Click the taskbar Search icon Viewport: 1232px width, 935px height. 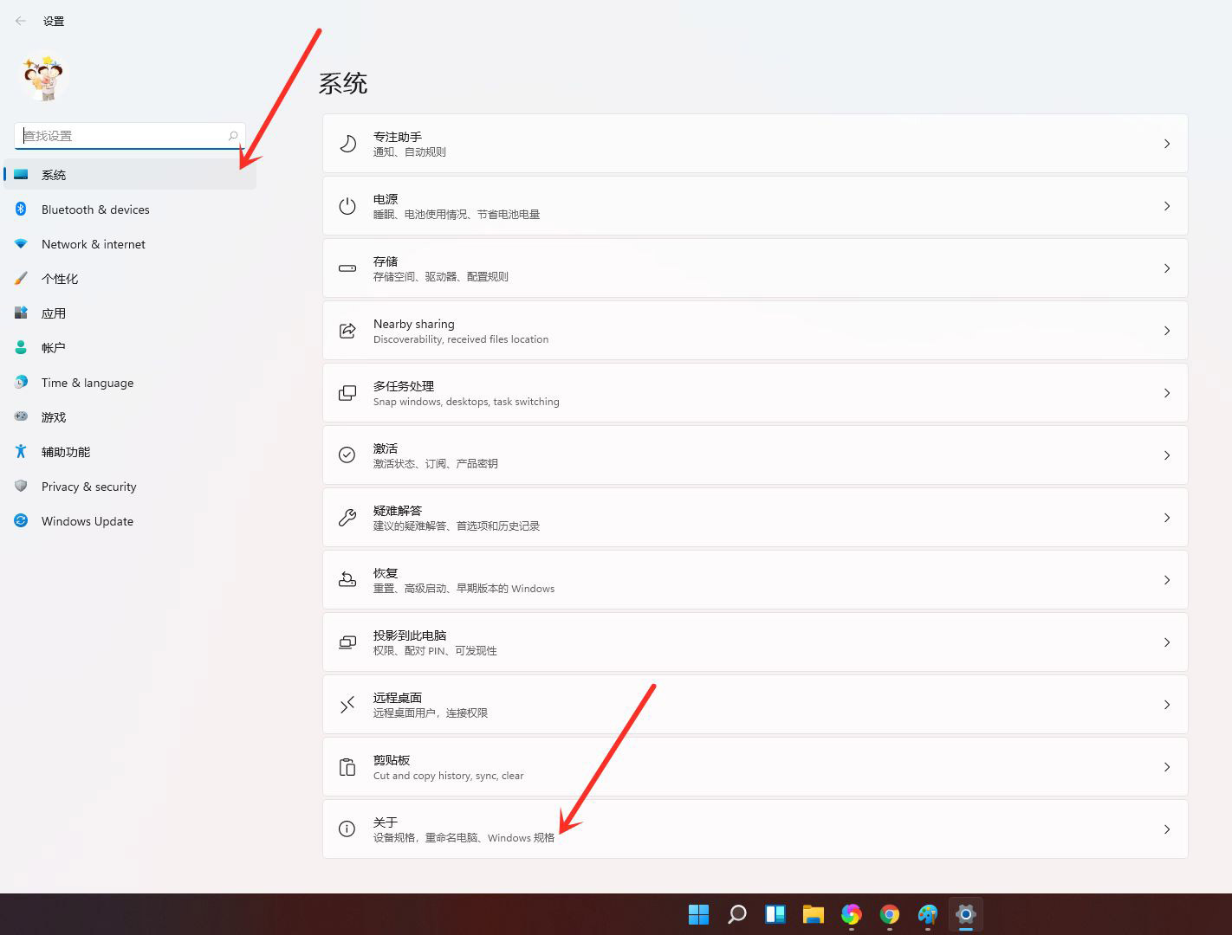click(736, 914)
